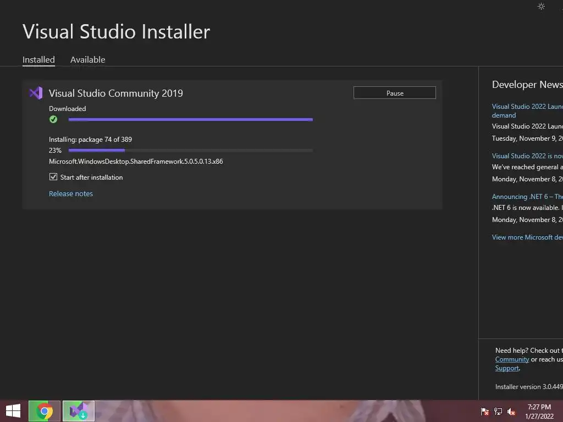Click the 'Installing: package 74 of 389' text
This screenshot has height=422, width=563.
click(x=91, y=139)
